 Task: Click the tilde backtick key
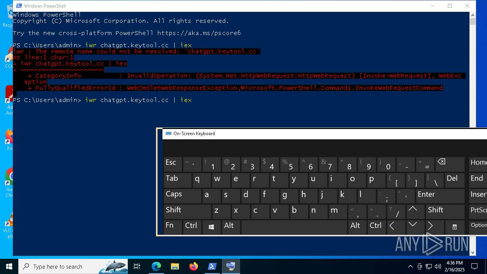(192, 164)
